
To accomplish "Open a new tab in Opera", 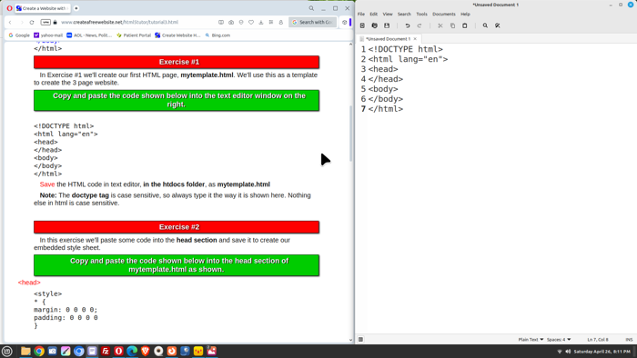I will pyautogui.click(x=76, y=8).
